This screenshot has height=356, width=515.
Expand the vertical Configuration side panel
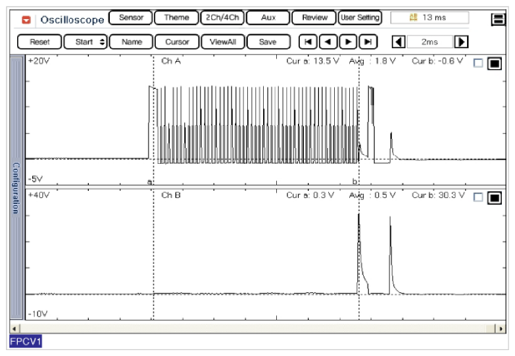point(16,188)
